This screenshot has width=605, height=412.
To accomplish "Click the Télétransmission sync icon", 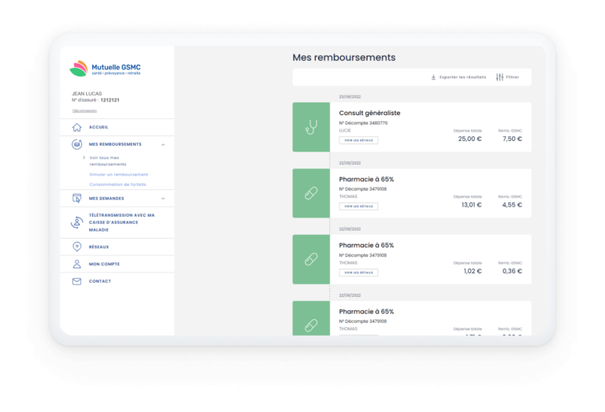I will tap(76, 222).
